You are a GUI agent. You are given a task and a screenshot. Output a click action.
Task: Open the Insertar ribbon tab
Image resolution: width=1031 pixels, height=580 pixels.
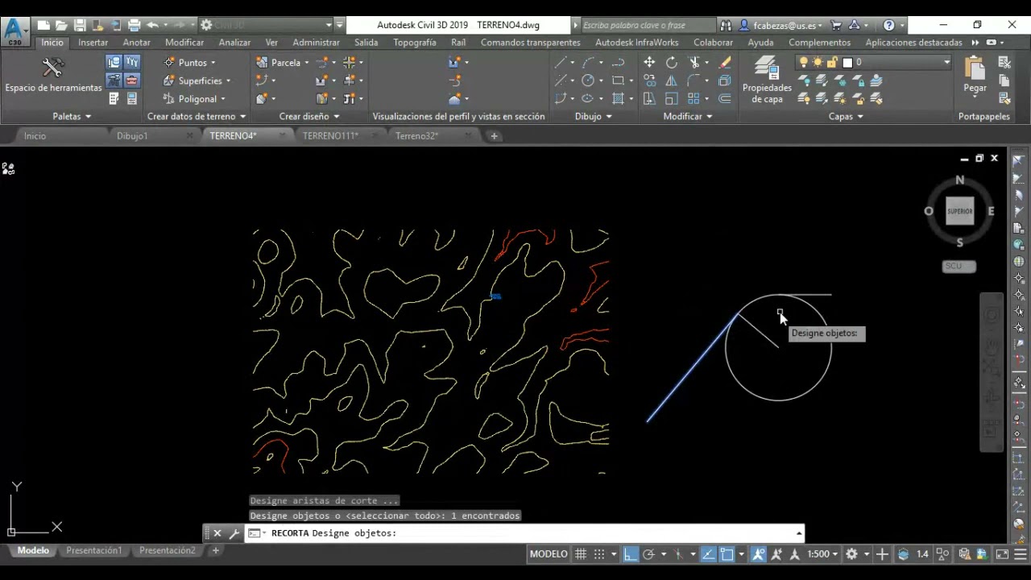tap(93, 42)
